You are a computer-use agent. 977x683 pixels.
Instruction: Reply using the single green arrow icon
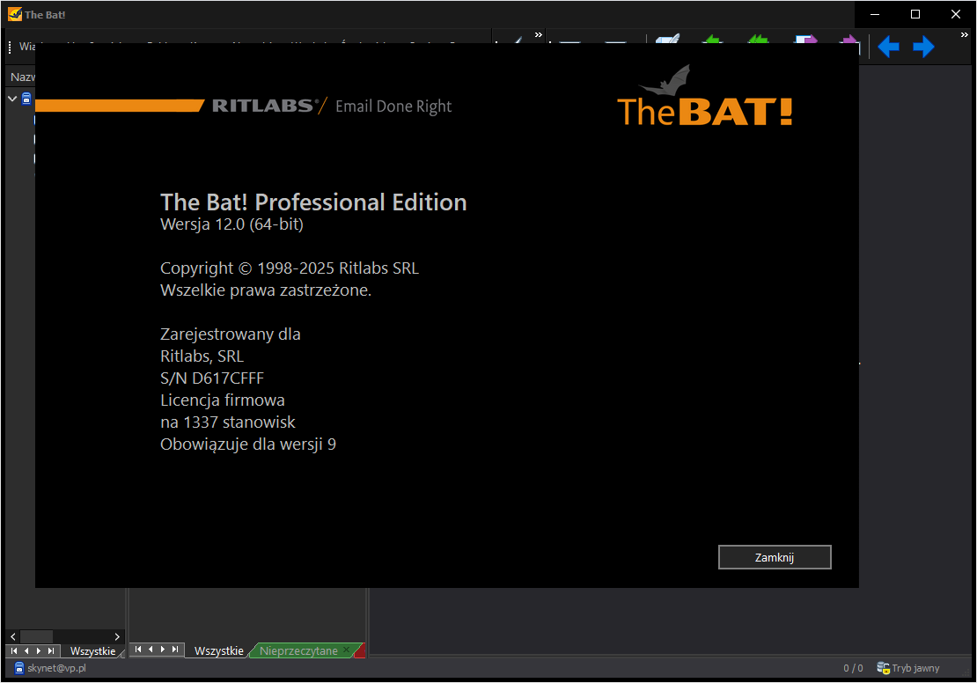712,40
